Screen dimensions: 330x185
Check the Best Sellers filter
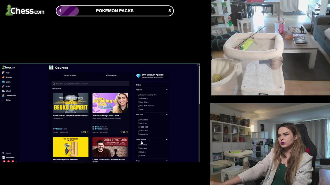click(x=139, y=102)
